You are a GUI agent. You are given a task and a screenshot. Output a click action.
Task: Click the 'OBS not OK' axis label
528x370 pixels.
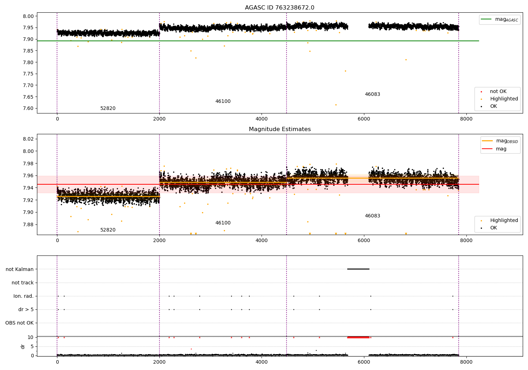tap(19, 323)
